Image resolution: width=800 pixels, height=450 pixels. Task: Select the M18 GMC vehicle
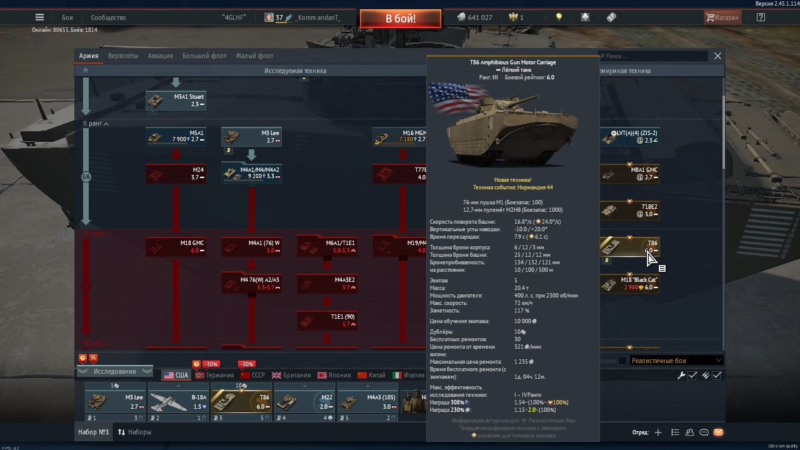click(176, 247)
